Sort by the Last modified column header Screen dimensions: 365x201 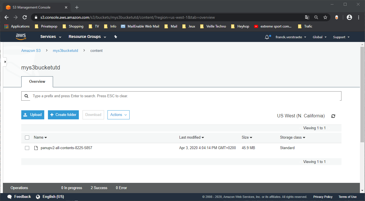point(192,137)
